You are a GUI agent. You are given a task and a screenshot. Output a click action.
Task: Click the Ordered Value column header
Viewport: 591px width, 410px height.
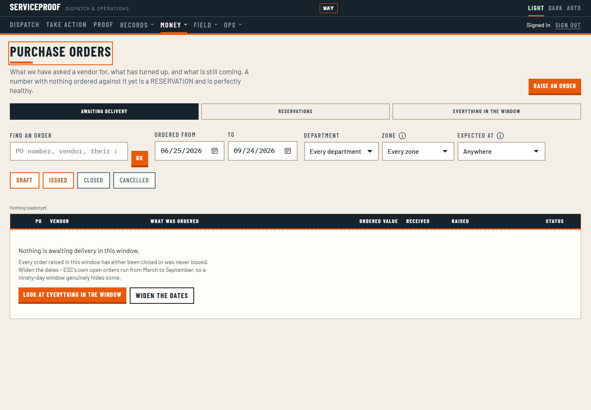(379, 221)
